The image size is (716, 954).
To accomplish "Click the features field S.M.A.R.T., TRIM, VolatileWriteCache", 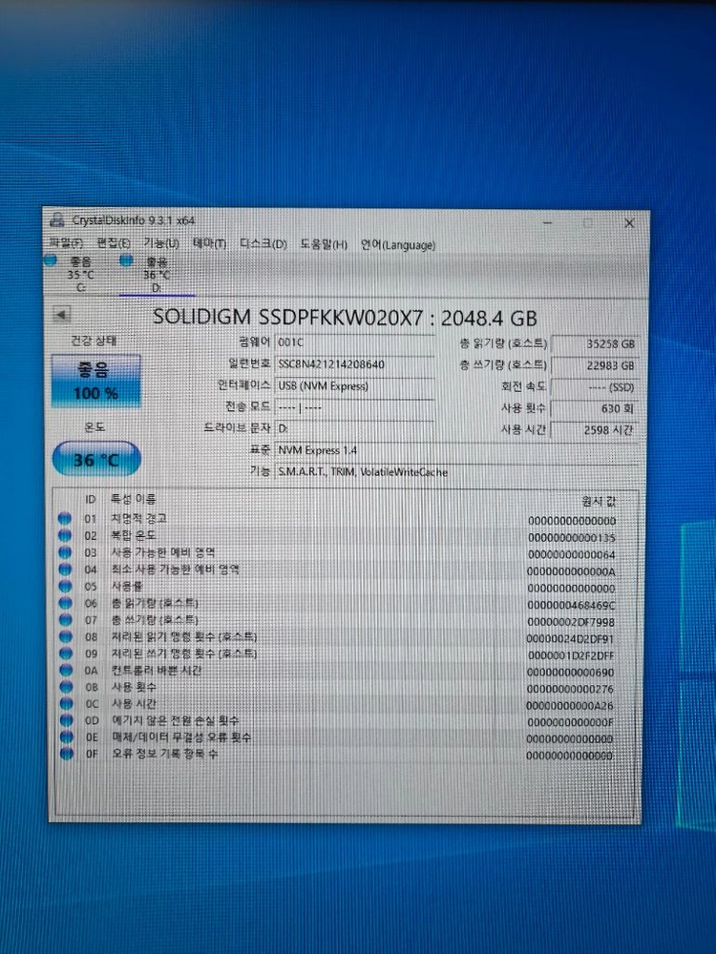I will coord(456,472).
